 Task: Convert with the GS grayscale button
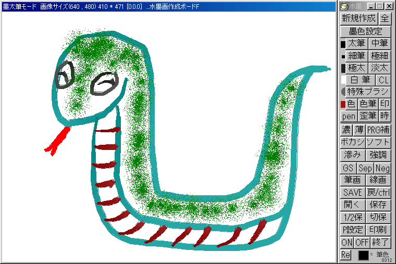pyautogui.click(x=348, y=168)
